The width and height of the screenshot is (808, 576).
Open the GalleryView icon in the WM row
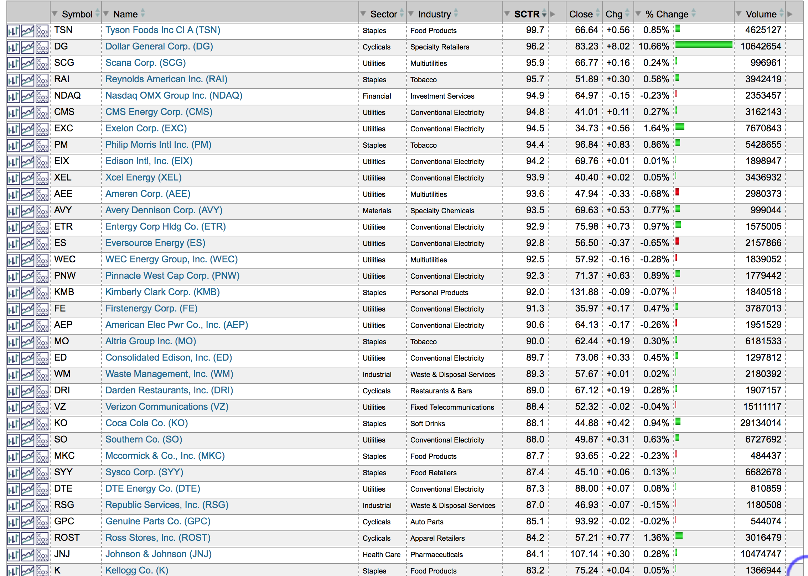tap(28, 375)
